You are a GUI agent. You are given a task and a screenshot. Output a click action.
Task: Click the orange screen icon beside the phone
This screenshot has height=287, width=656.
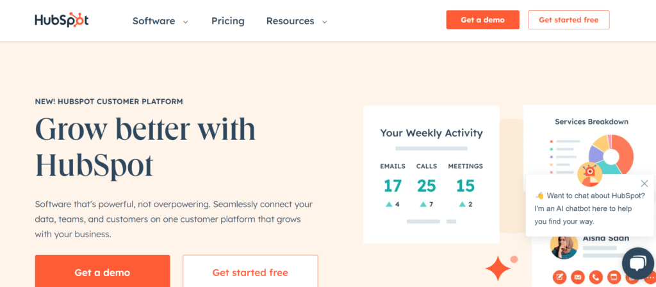click(x=614, y=277)
